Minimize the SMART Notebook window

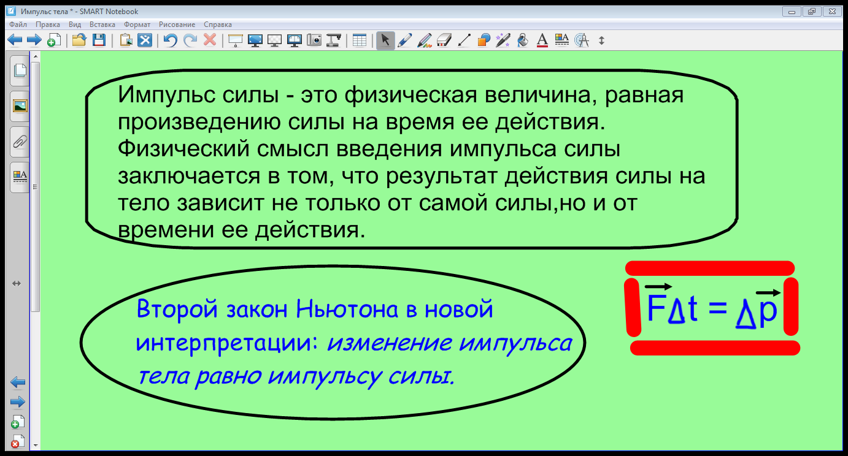point(792,11)
